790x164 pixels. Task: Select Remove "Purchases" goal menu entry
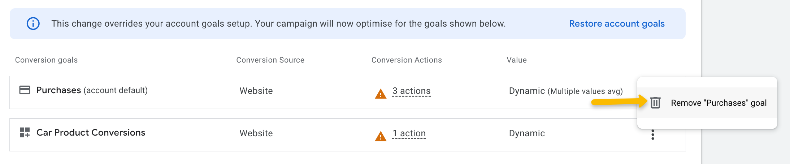point(718,103)
